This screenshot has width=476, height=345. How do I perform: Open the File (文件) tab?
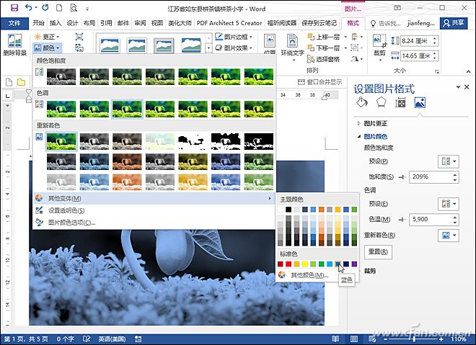point(14,23)
